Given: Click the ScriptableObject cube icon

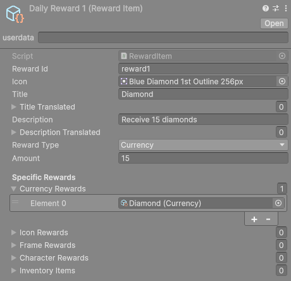Looking at the screenshot, I should 15,15.
